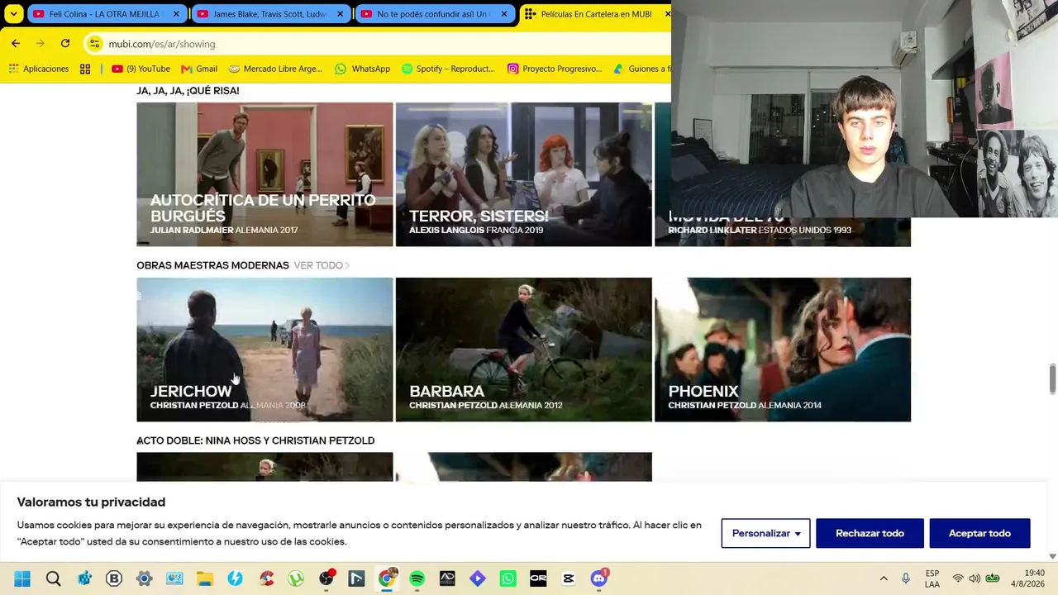Viewport: 1058px width, 595px height.
Task: Open Windows Search from the taskbar
Action: point(54,578)
